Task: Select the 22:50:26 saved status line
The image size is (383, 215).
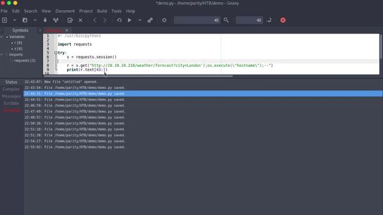Action: pyautogui.click(x=203, y=124)
